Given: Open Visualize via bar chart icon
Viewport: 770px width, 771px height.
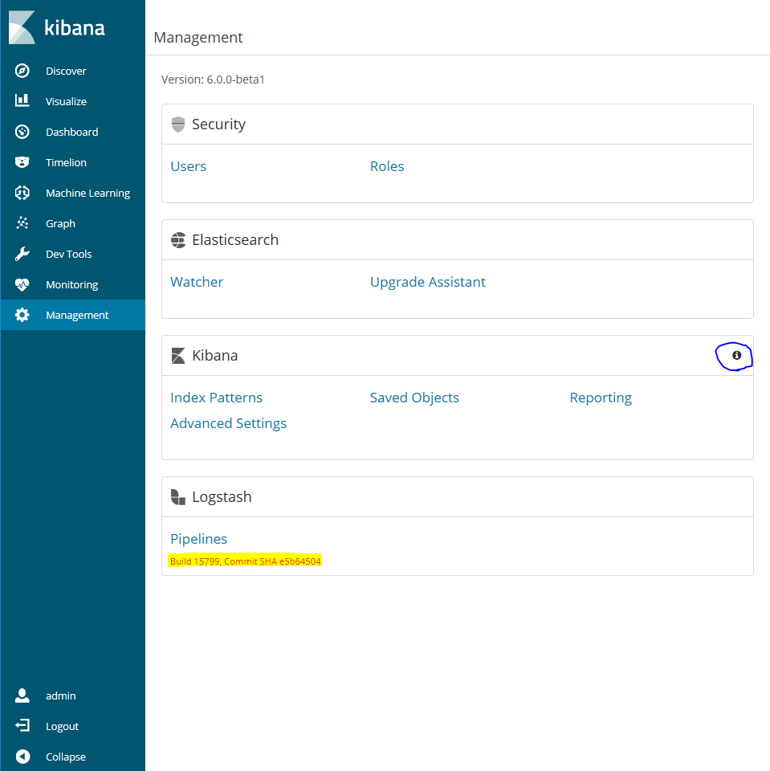Looking at the screenshot, I should 22,101.
